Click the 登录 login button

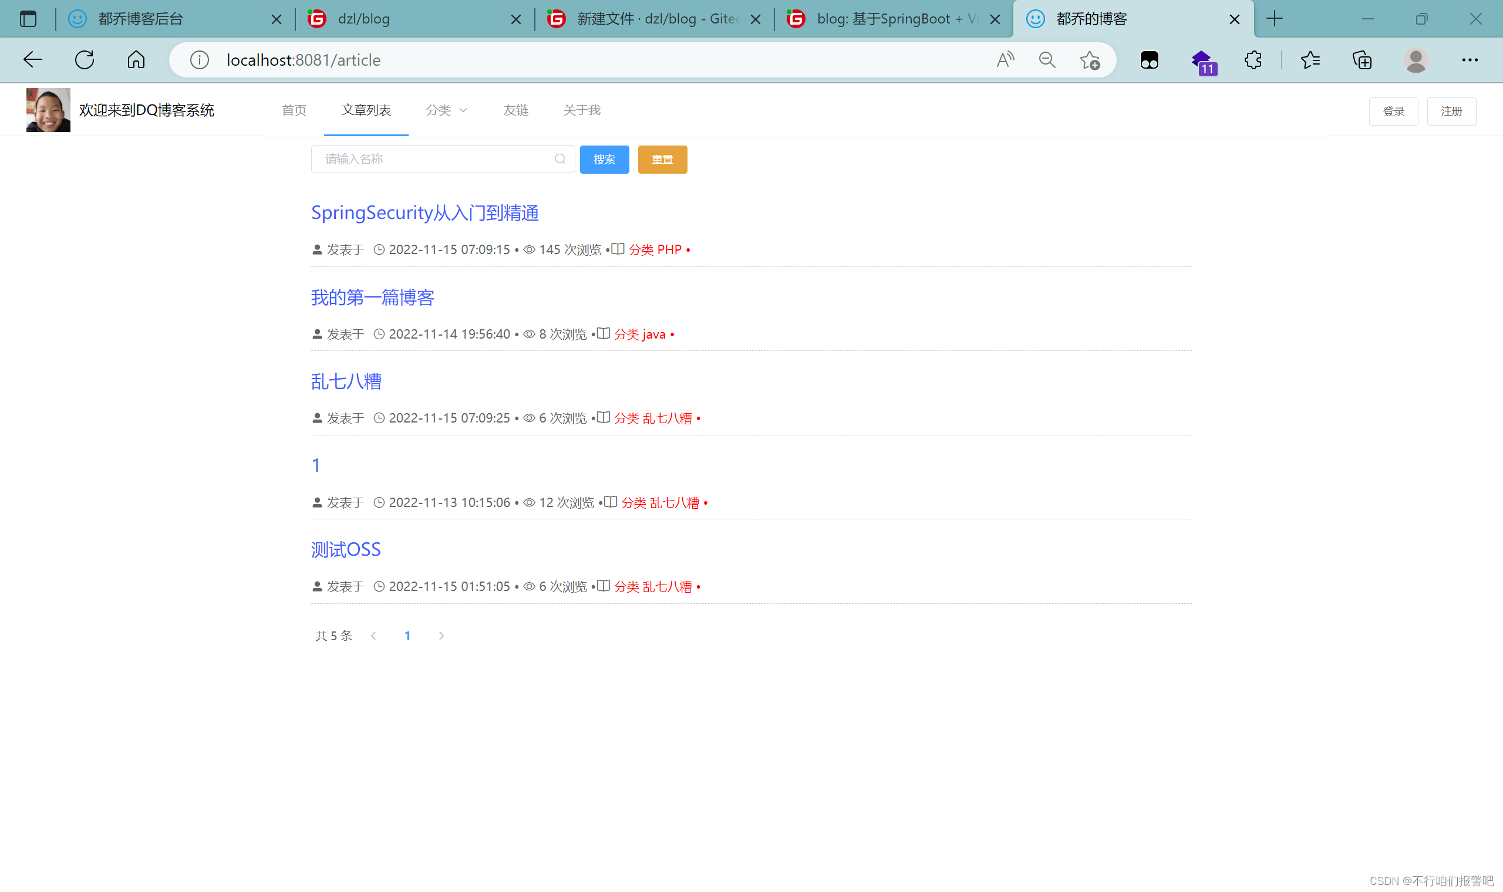click(x=1393, y=111)
